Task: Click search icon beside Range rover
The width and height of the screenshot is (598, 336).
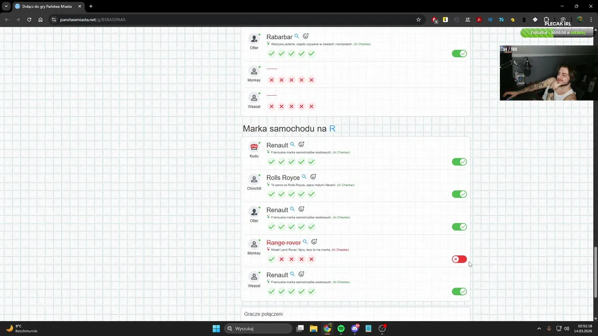Action: (305, 242)
